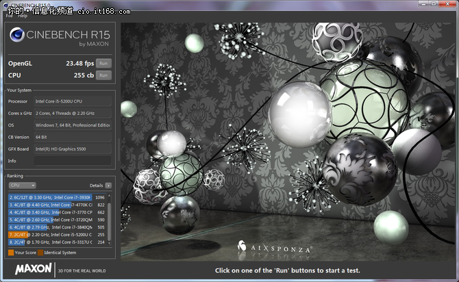The width and height of the screenshot is (459, 282).
Task: Click the panel splitter handle beside Your System
Action: coord(119,149)
